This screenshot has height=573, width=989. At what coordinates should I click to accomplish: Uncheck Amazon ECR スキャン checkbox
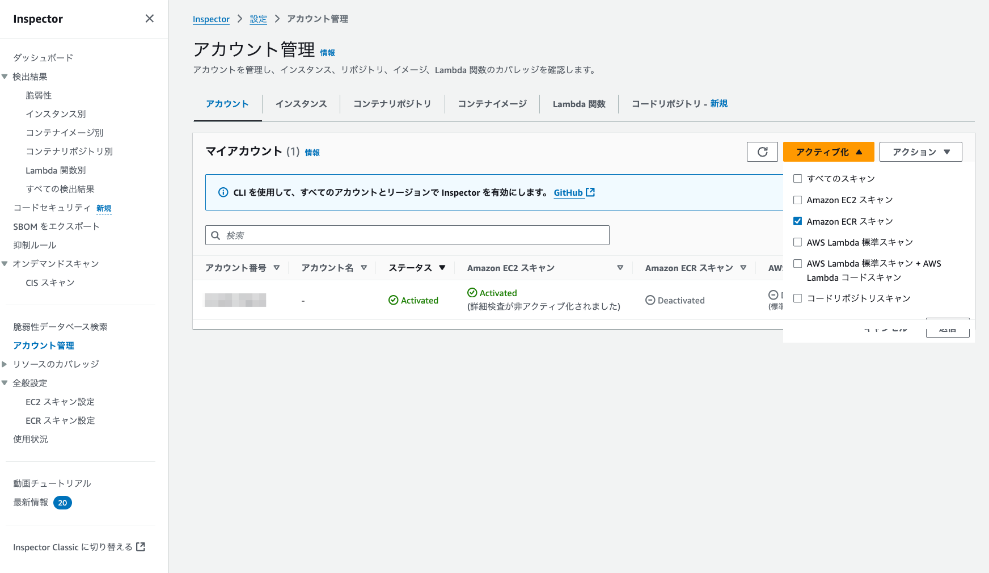(797, 221)
